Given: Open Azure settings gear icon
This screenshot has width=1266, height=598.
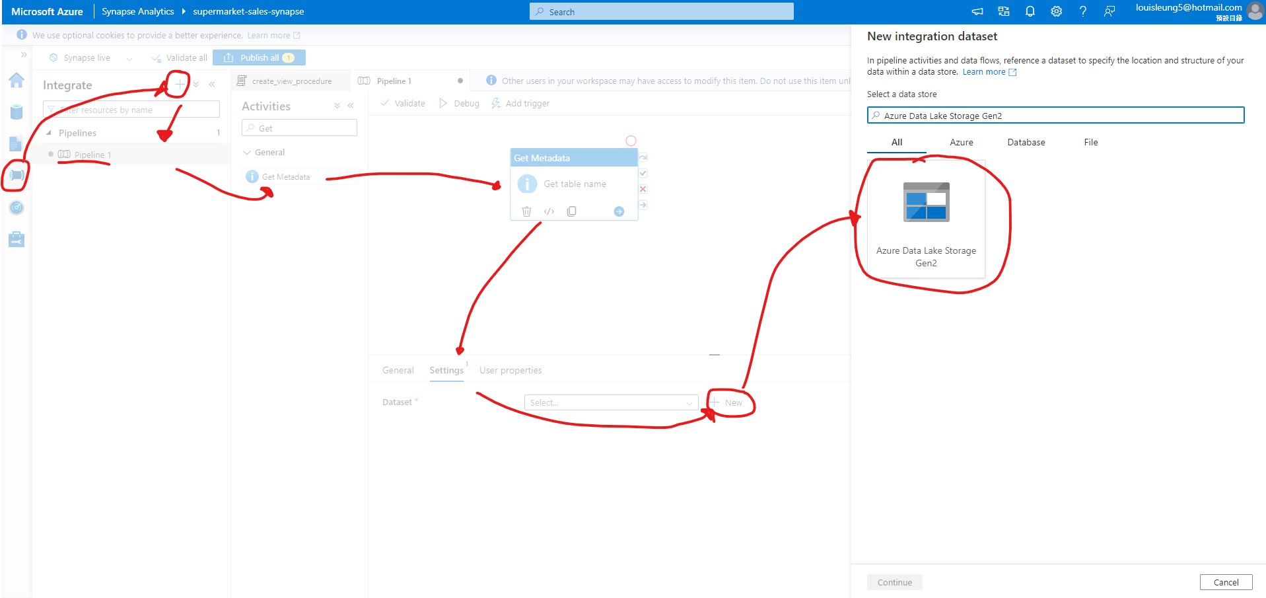Looking at the screenshot, I should 1056,11.
